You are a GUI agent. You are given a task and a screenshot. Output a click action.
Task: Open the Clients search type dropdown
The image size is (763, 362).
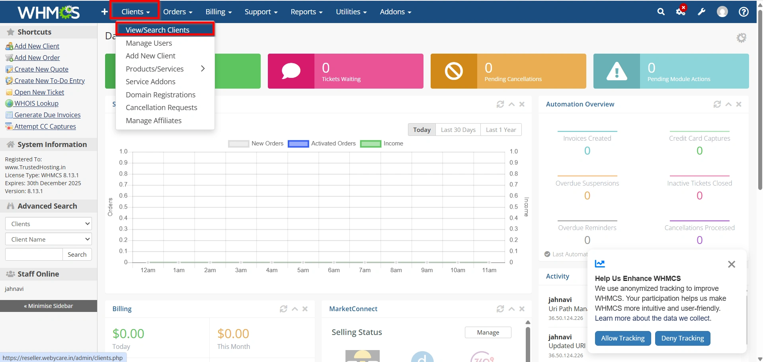click(49, 224)
